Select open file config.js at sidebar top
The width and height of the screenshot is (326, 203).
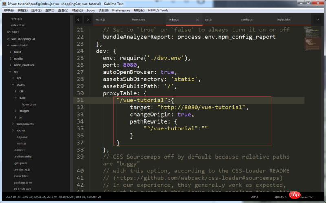click(16, 19)
